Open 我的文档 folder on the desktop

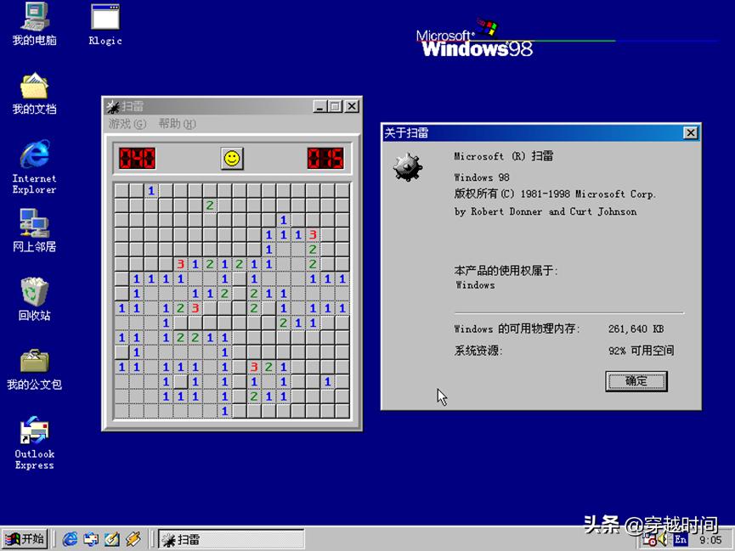coord(32,89)
